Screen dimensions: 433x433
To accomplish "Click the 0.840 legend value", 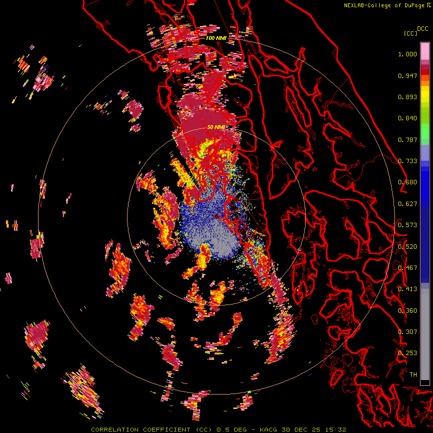I will pos(408,118).
